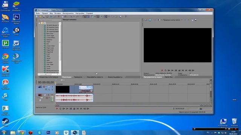Open the Файл menu
The height and width of the screenshot is (135, 241).
(x=38, y=13)
